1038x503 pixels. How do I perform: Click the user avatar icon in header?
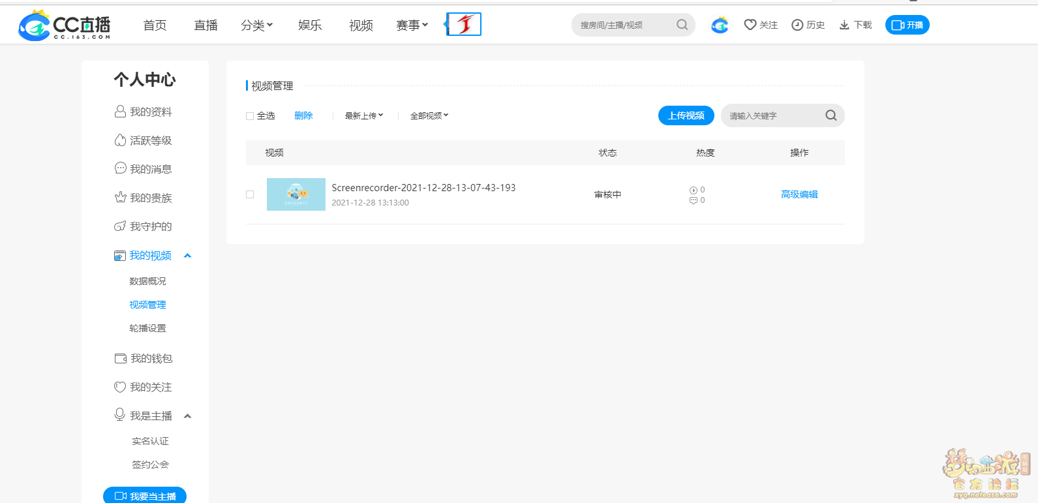tap(720, 25)
